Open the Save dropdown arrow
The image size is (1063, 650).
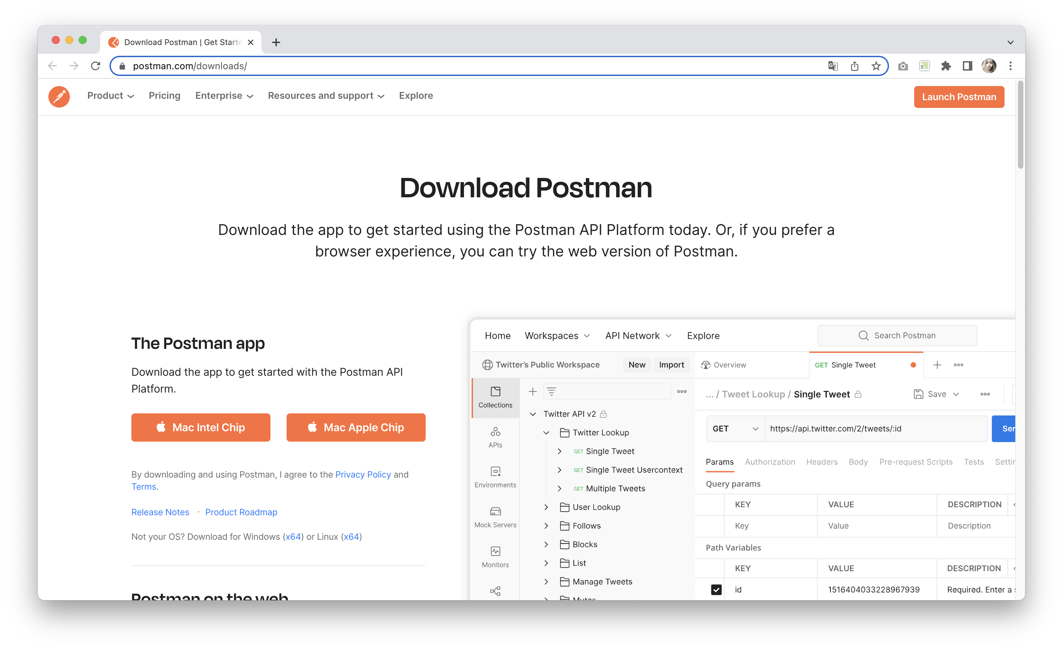pos(956,394)
